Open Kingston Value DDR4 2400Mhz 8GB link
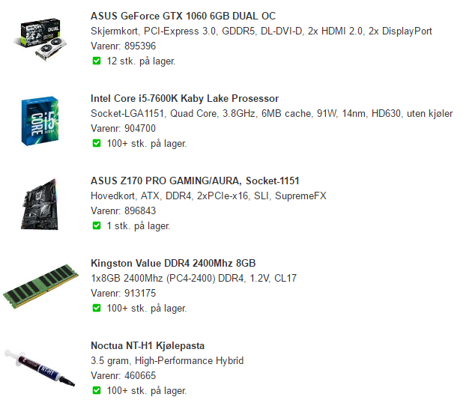The height and width of the screenshot is (406, 463). (173, 263)
